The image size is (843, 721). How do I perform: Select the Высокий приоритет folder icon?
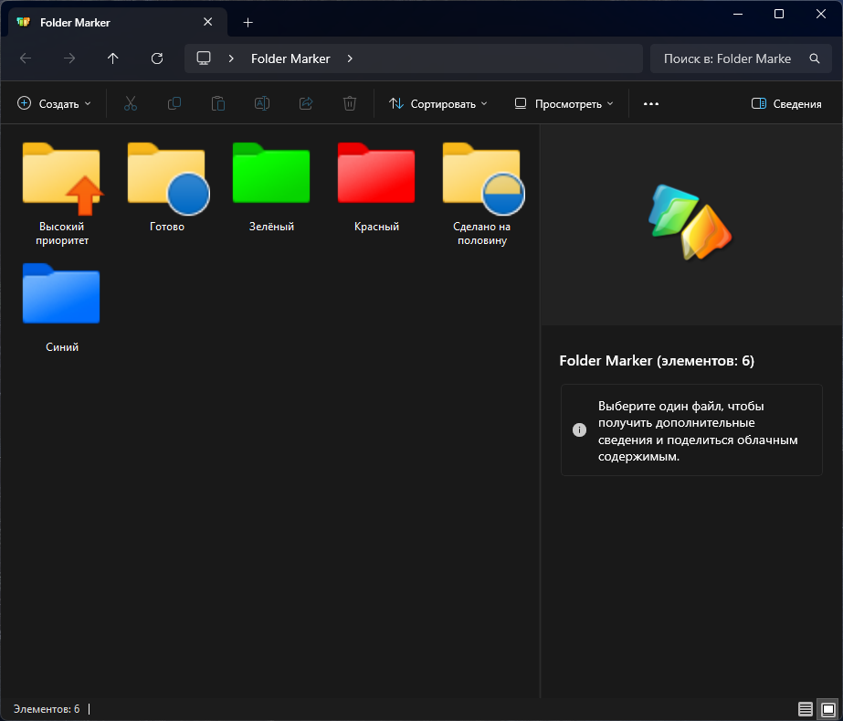coord(62,178)
